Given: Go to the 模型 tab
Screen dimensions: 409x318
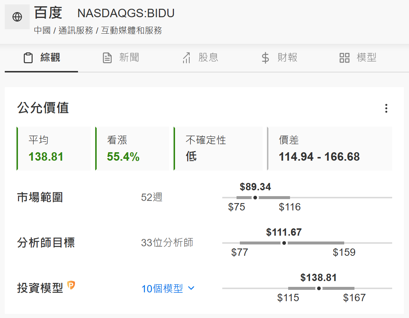Looking at the screenshot, I should click(358, 58).
